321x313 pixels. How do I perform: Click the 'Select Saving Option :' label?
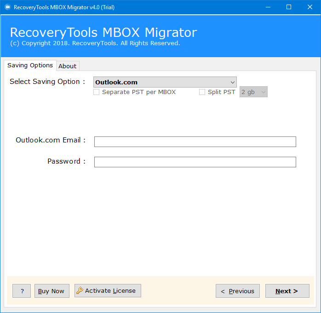[x=47, y=82]
